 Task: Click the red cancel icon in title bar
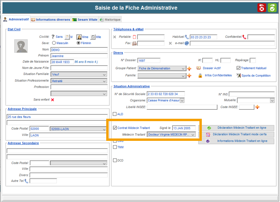click(262, 8)
